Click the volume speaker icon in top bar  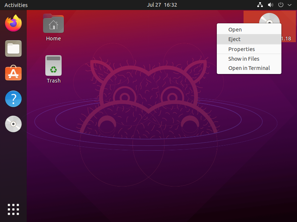pos(270,5)
